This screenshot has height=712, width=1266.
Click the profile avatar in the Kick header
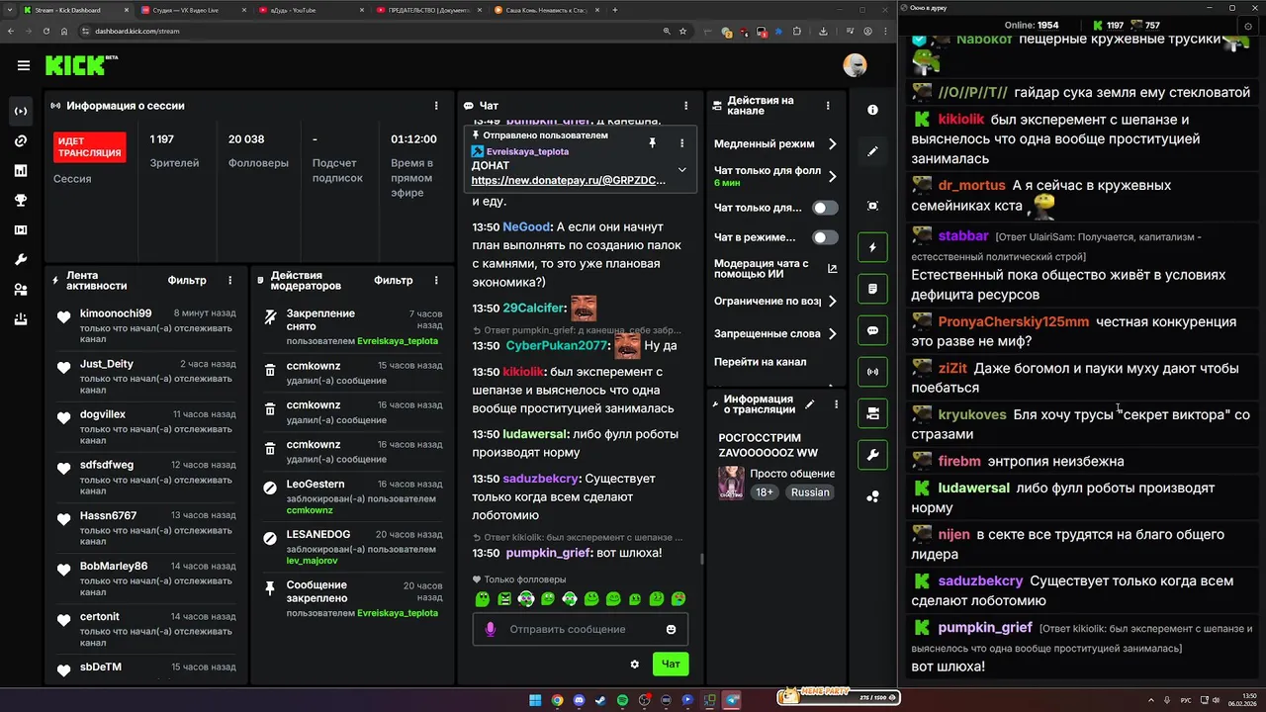click(x=855, y=65)
